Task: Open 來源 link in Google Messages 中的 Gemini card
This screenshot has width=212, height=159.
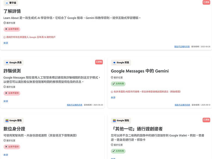Action: point(113,98)
